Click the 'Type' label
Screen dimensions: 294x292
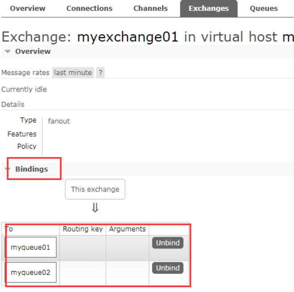tap(28, 120)
